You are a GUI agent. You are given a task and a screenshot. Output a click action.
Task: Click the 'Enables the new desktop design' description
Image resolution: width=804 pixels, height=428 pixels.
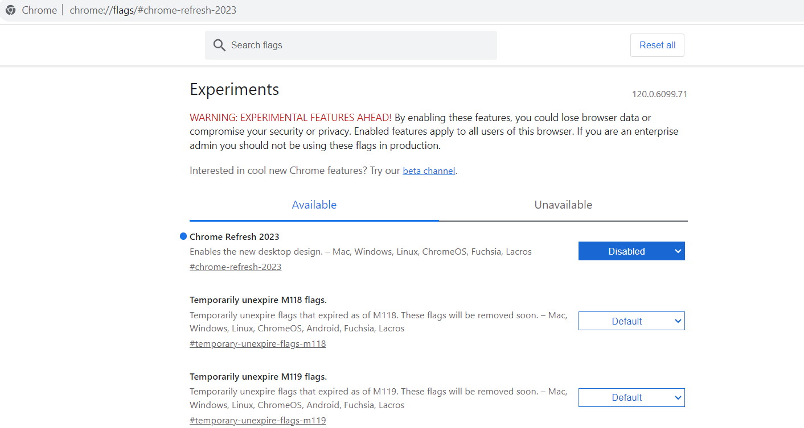coord(360,251)
